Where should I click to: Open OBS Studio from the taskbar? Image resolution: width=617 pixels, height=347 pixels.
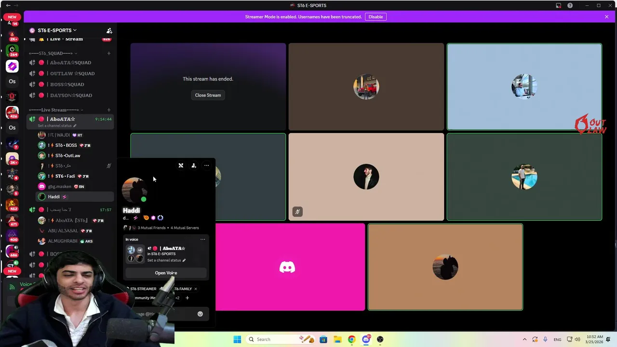tap(380, 339)
